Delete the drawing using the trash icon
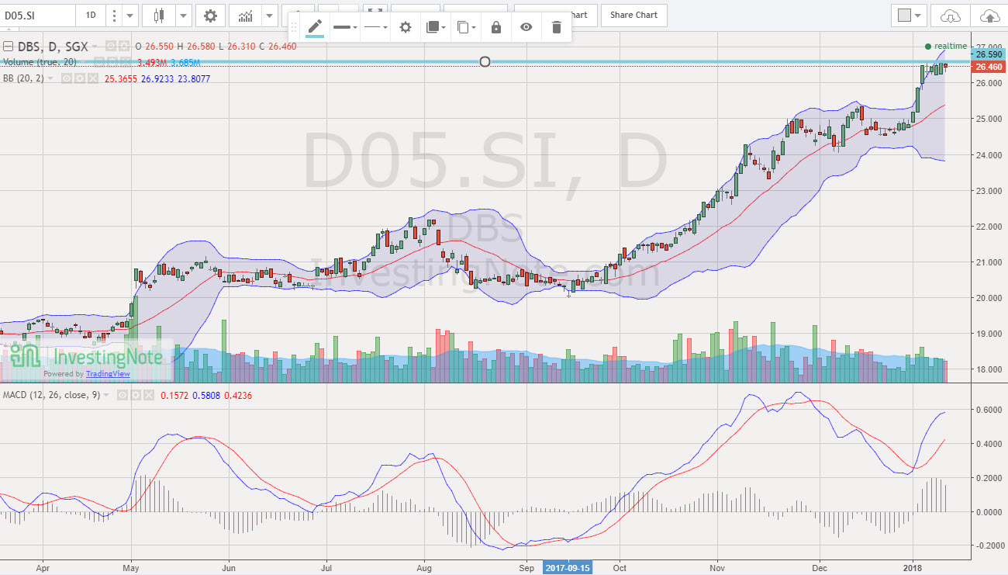 point(557,26)
